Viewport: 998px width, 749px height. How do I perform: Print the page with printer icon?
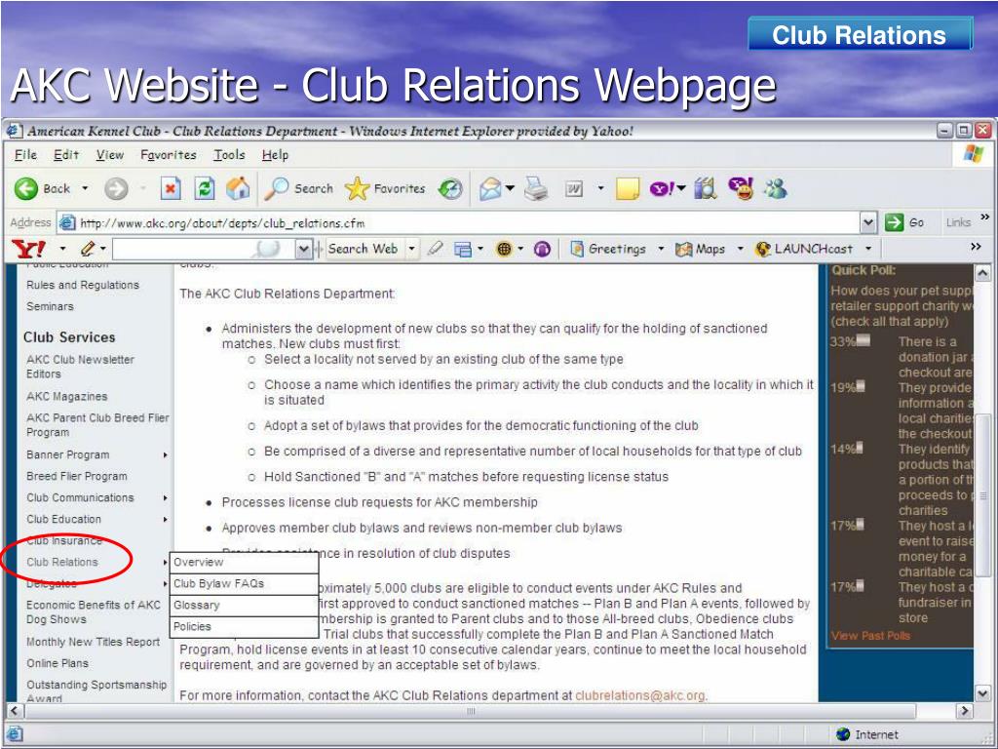pyautogui.click(x=536, y=189)
